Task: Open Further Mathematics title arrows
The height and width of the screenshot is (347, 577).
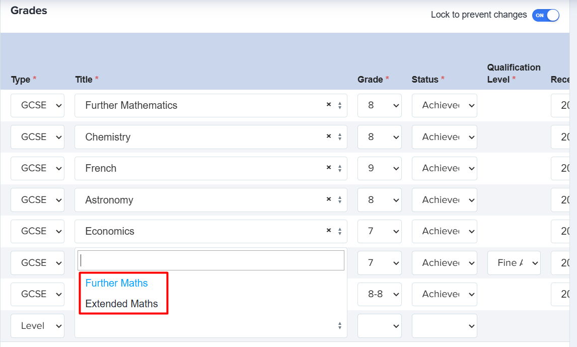Action: (x=340, y=106)
